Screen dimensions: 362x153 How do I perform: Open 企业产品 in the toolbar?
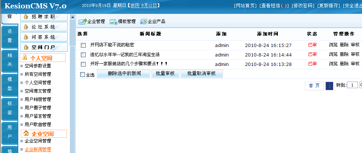tap(156, 21)
